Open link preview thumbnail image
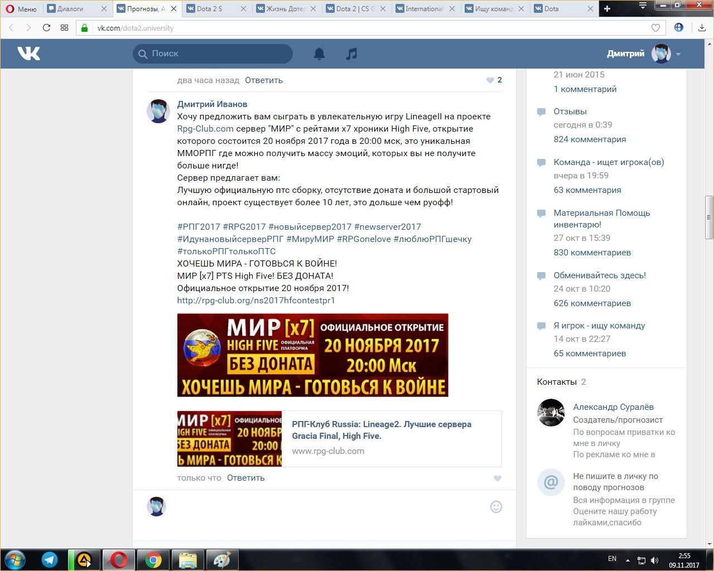714x571 pixels. [229, 439]
